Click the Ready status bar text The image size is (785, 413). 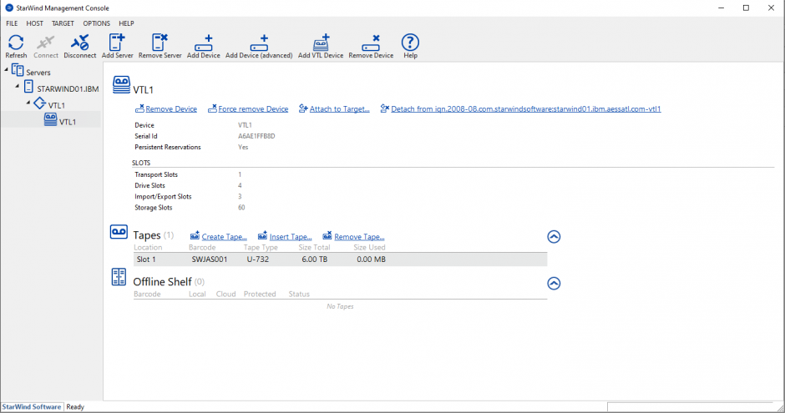[75, 407]
